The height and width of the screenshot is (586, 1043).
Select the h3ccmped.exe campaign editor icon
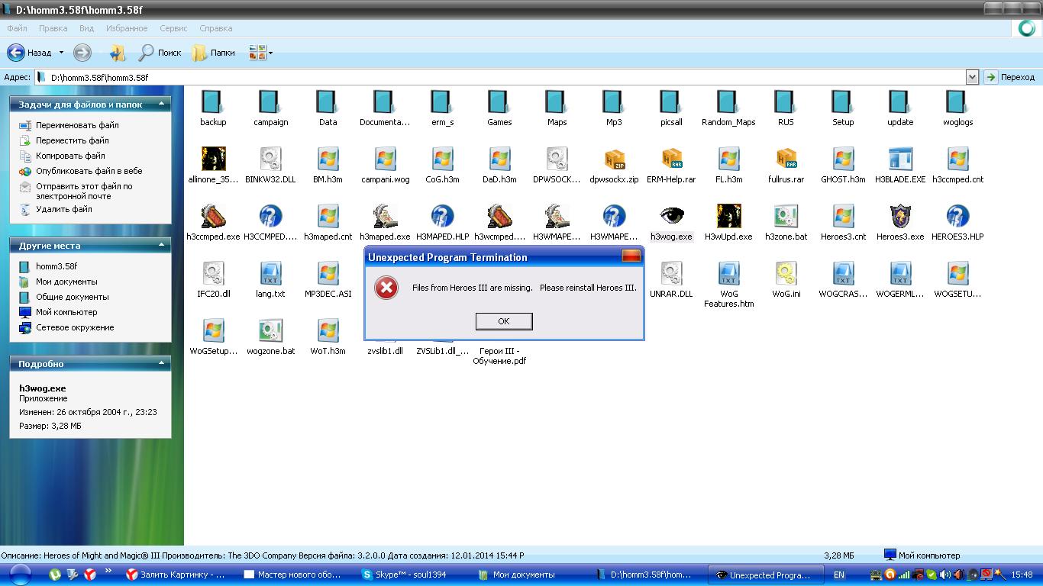point(213,216)
